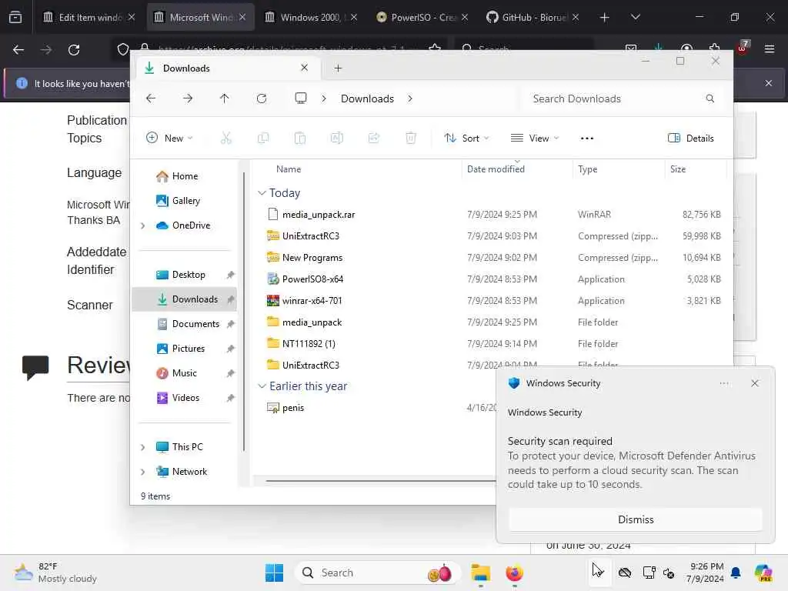Add a new File Explorer tab
The image size is (788, 591).
(338, 68)
